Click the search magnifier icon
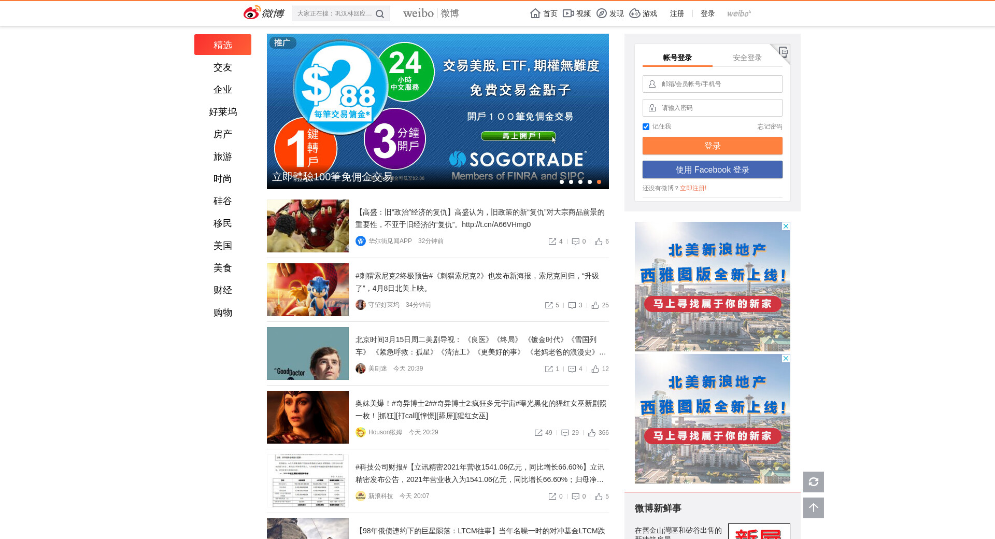The image size is (995, 539). (x=380, y=14)
